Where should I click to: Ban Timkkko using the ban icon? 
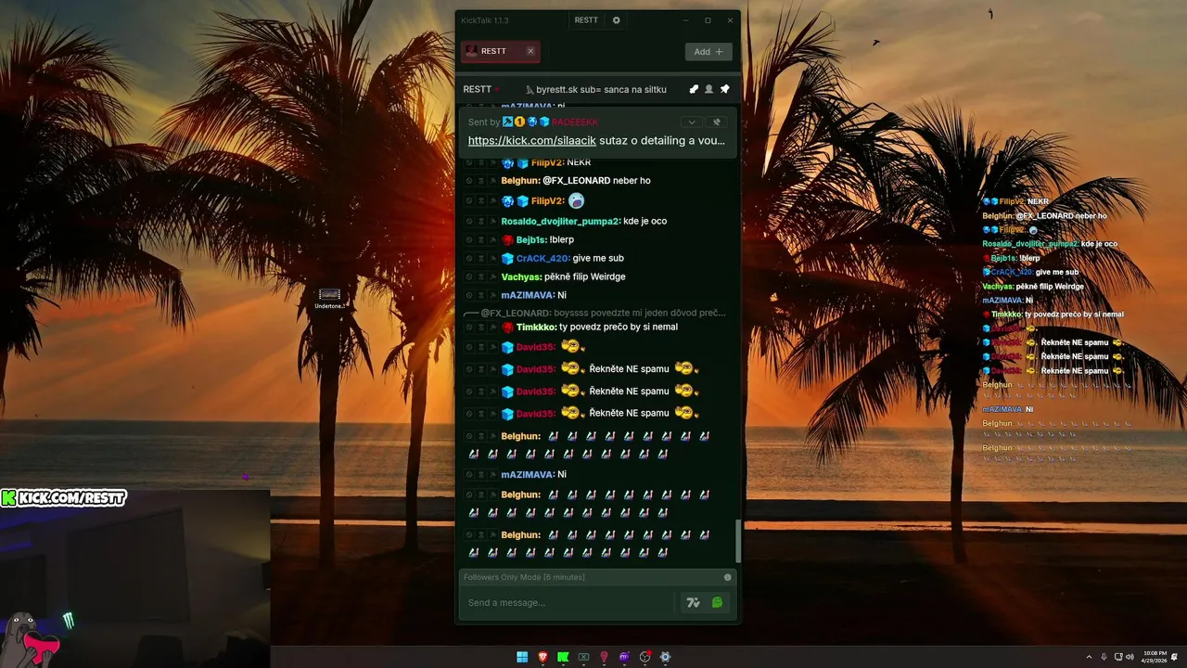469,328
